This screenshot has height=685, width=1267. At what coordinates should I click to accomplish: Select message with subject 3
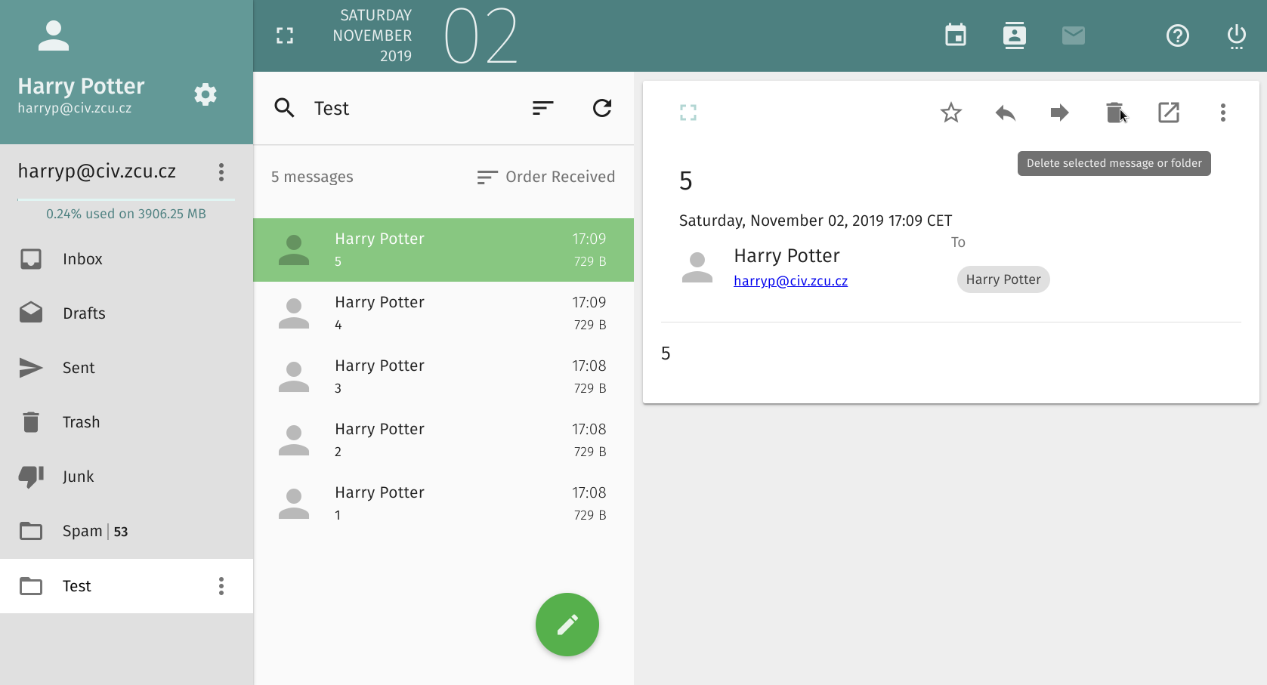(x=443, y=377)
